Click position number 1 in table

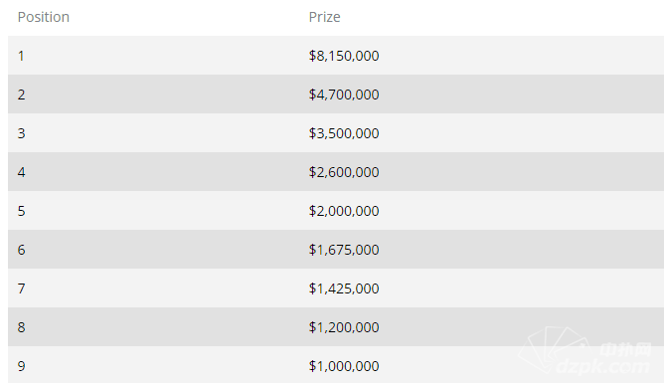pyautogui.click(x=21, y=56)
